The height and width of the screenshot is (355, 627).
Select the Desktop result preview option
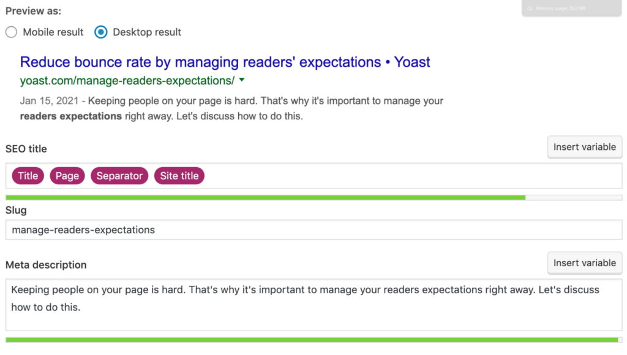(x=101, y=32)
